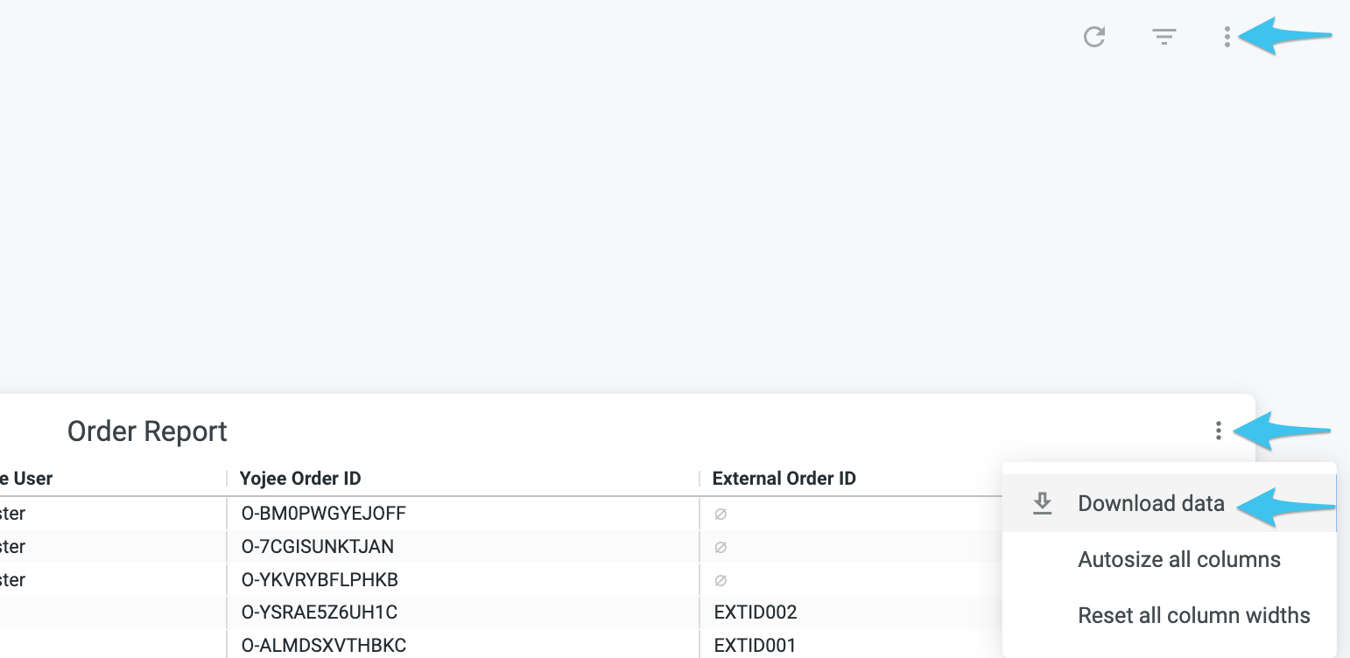This screenshot has height=658, width=1350.
Task: Click the EXTID002 external ID cell
Action: click(x=756, y=612)
